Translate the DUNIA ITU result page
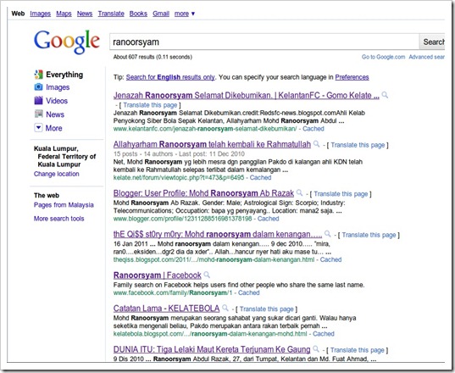The width and height of the screenshot is (455, 373). 358,350
